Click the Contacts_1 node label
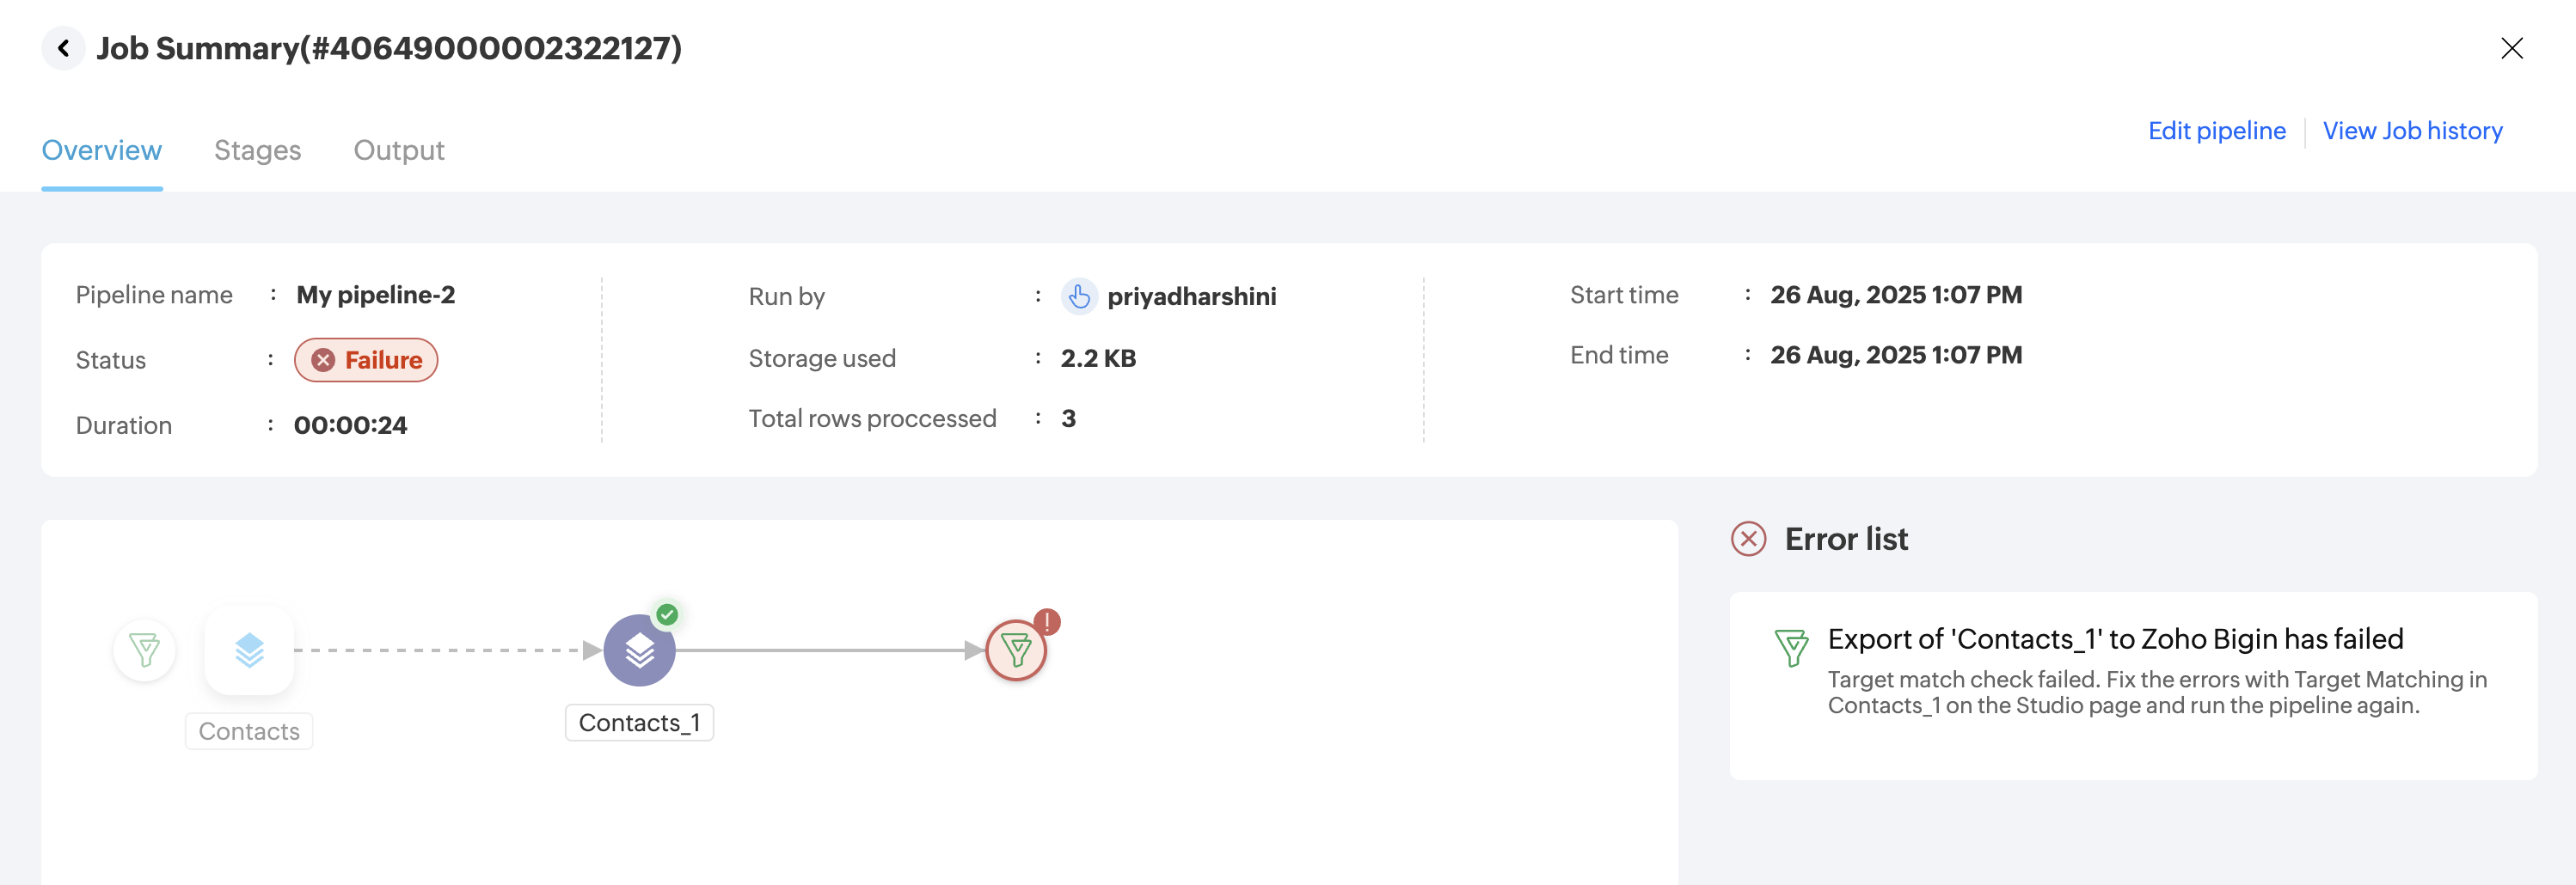 tap(639, 723)
